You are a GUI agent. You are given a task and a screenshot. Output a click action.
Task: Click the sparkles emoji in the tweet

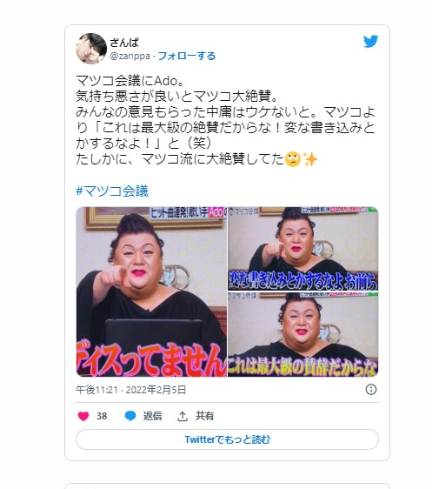[310, 159]
